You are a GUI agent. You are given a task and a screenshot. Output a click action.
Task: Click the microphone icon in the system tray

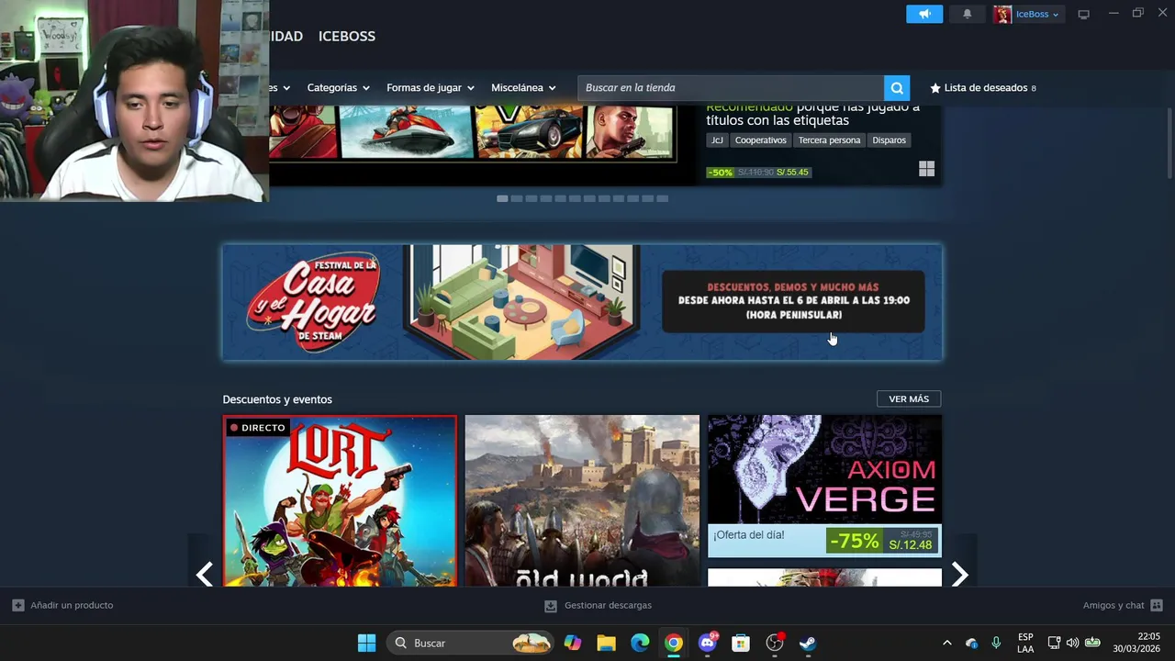coord(996,643)
